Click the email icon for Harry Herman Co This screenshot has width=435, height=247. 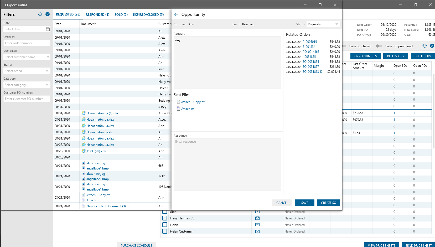click(257, 218)
